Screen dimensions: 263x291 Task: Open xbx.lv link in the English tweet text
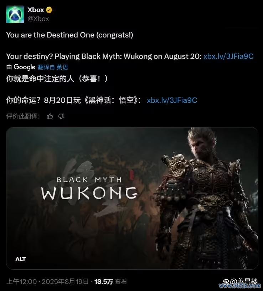pyautogui.click(x=228, y=56)
